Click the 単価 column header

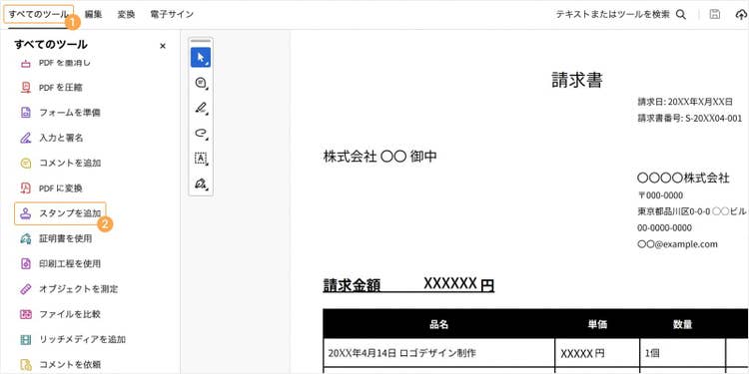[x=597, y=324]
